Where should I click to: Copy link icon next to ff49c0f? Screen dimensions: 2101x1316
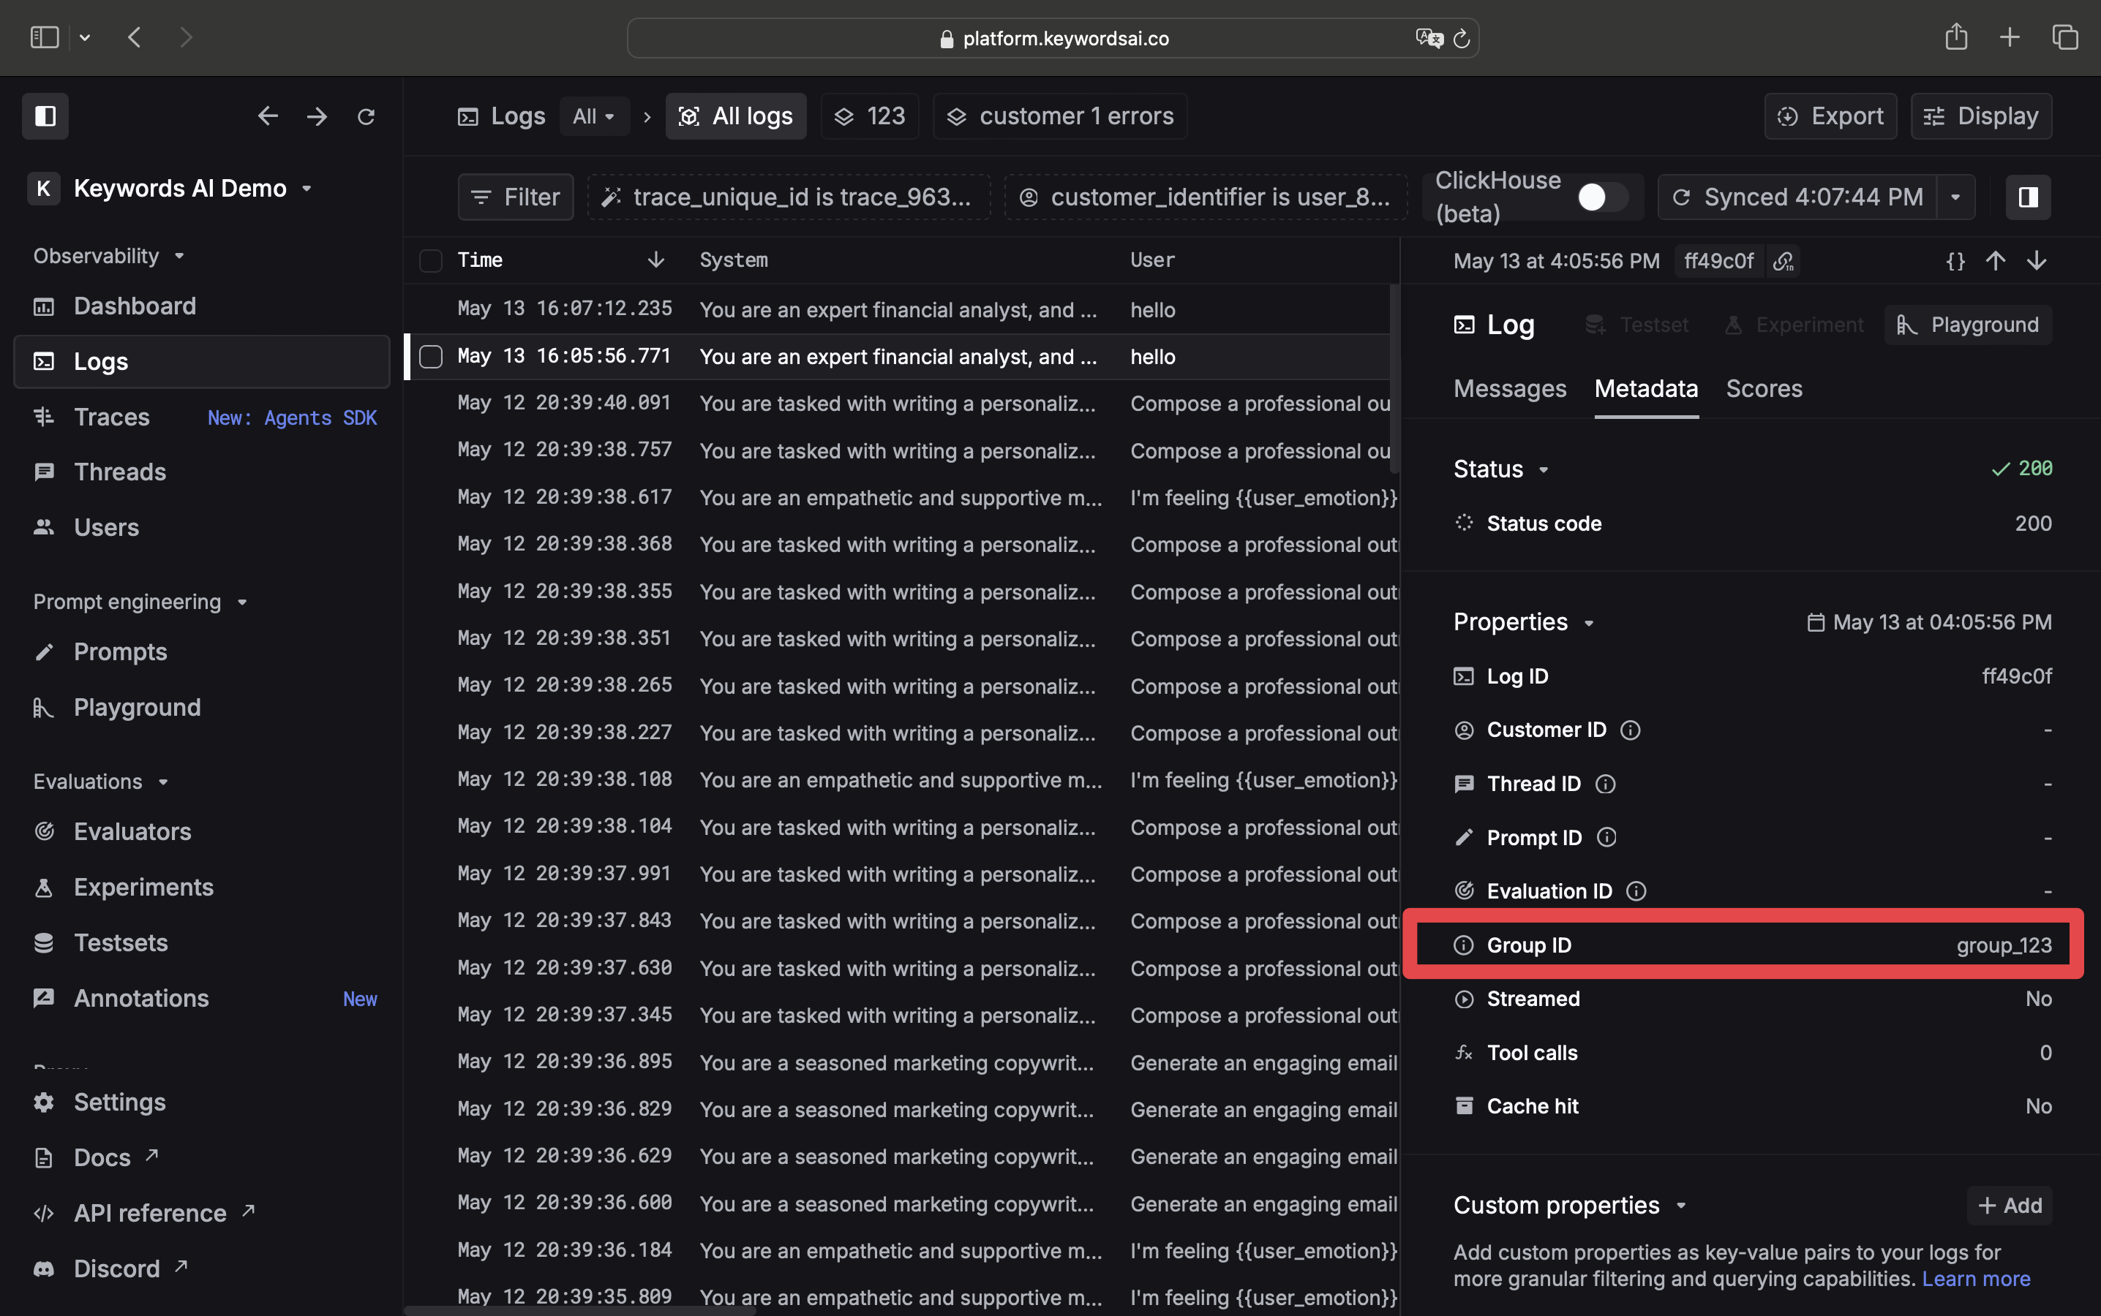[1782, 261]
